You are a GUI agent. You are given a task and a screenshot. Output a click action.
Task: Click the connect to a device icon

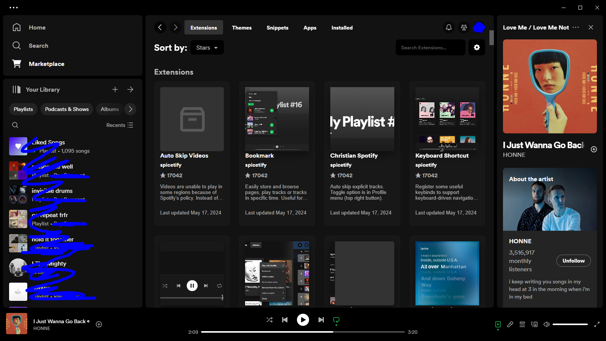click(534, 324)
